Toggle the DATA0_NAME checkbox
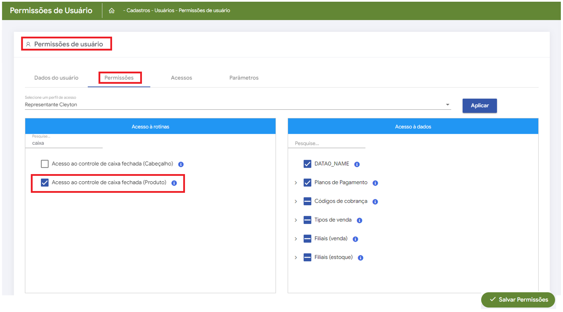 [307, 164]
